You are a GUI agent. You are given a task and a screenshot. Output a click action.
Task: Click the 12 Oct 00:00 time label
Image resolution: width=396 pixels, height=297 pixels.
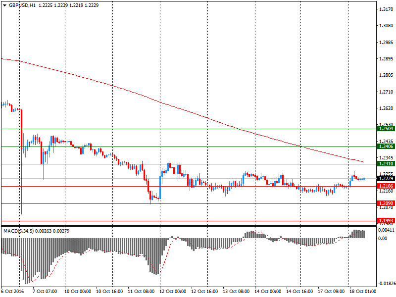[173, 292]
